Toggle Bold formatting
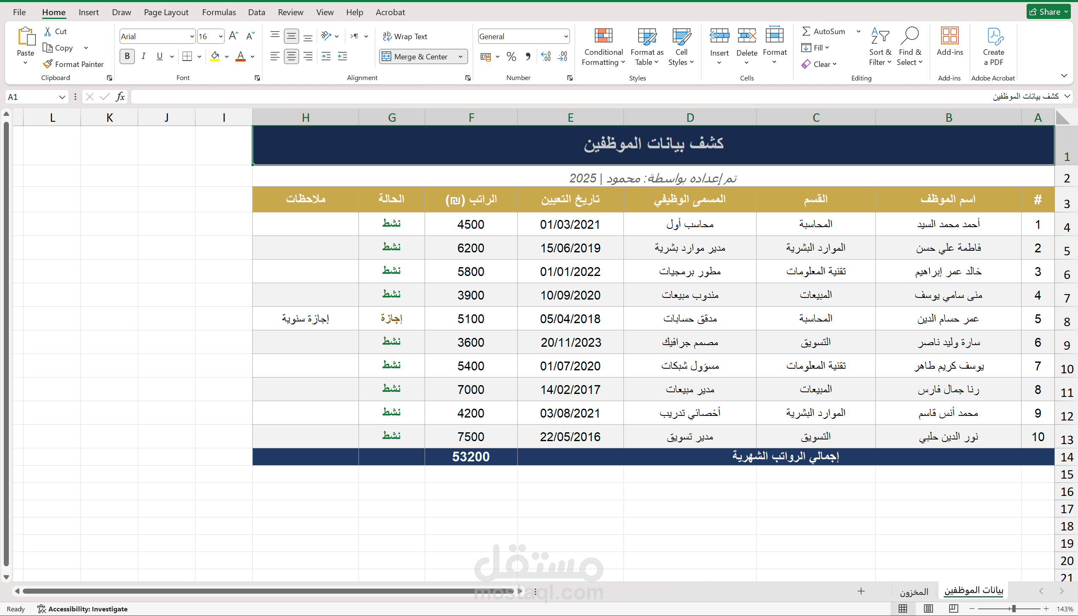The image size is (1078, 616). pos(127,56)
